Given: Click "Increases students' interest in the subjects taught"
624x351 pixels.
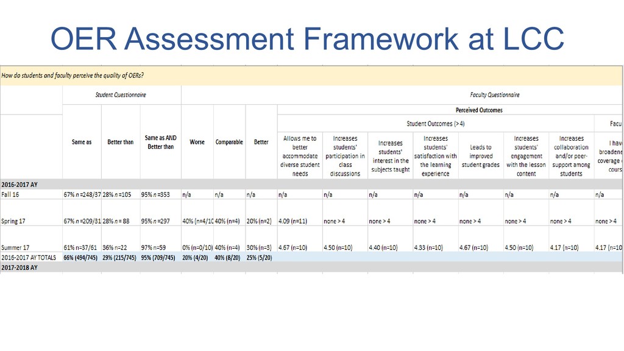Looking at the screenshot, I should click(391, 156).
